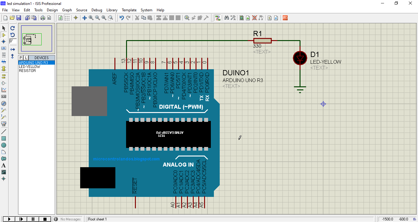
Task: Activate the Voltage Probe tool
Action: point(4,110)
